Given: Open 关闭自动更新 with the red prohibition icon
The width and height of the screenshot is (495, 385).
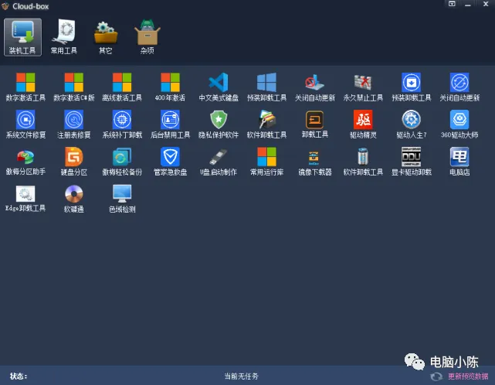Looking at the screenshot, I should click(x=315, y=87).
